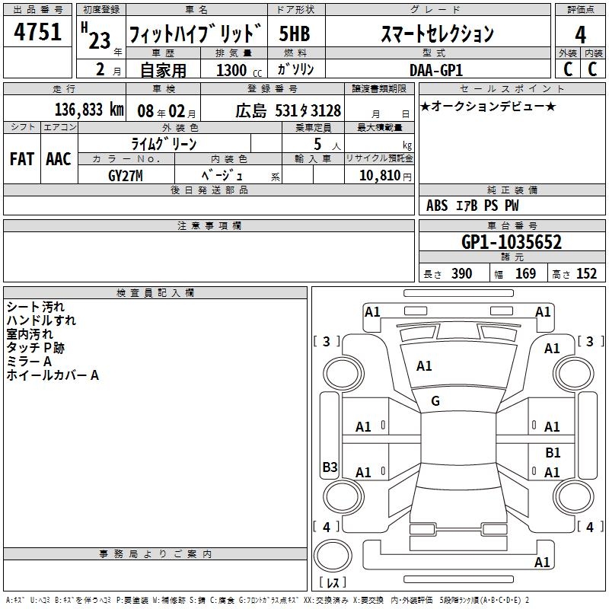
Task: Click the 譲渡書類期限 header label
Action: [379, 88]
